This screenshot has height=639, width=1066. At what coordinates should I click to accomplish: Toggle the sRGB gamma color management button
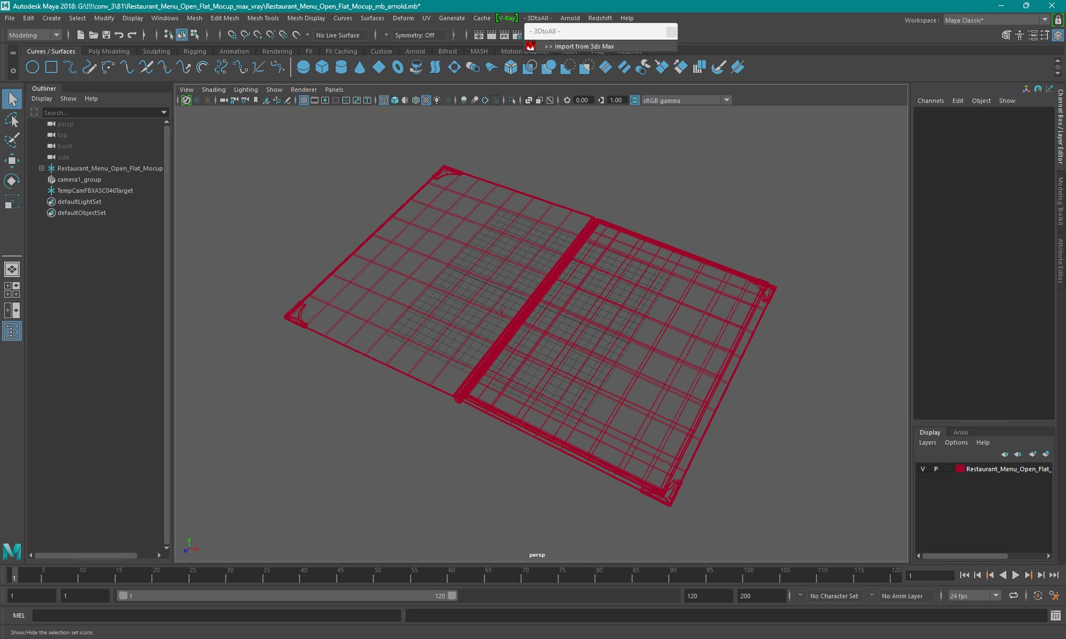click(635, 100)
